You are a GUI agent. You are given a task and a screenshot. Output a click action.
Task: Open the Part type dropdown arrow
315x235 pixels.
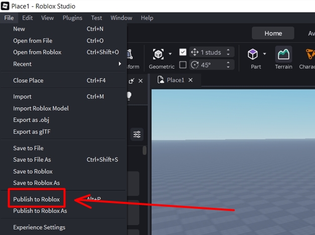point(265,54)
